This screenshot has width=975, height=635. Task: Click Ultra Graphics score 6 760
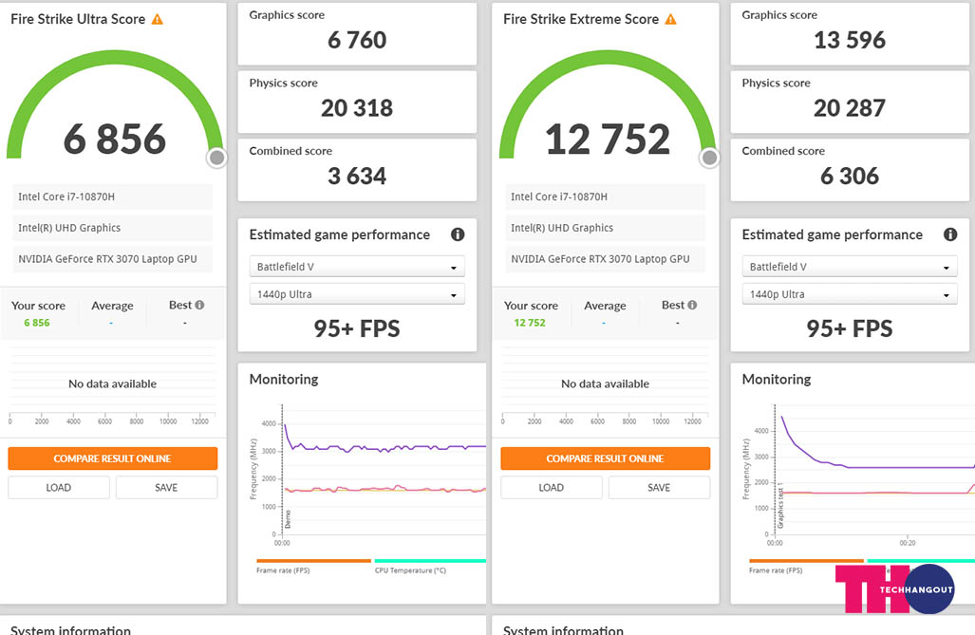357,41
